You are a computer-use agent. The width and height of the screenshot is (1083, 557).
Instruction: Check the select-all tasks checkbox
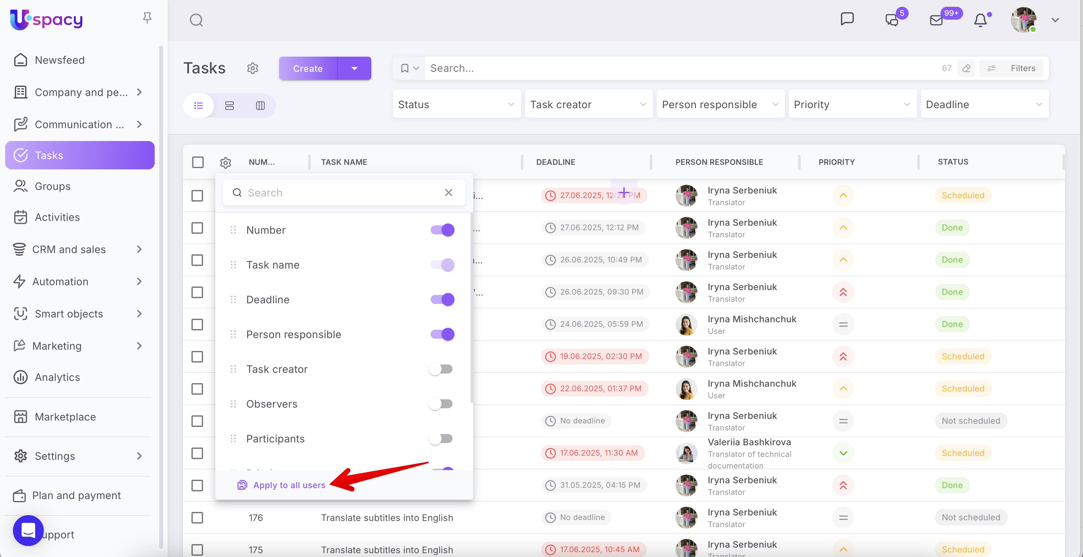click(x=198, y=162)
